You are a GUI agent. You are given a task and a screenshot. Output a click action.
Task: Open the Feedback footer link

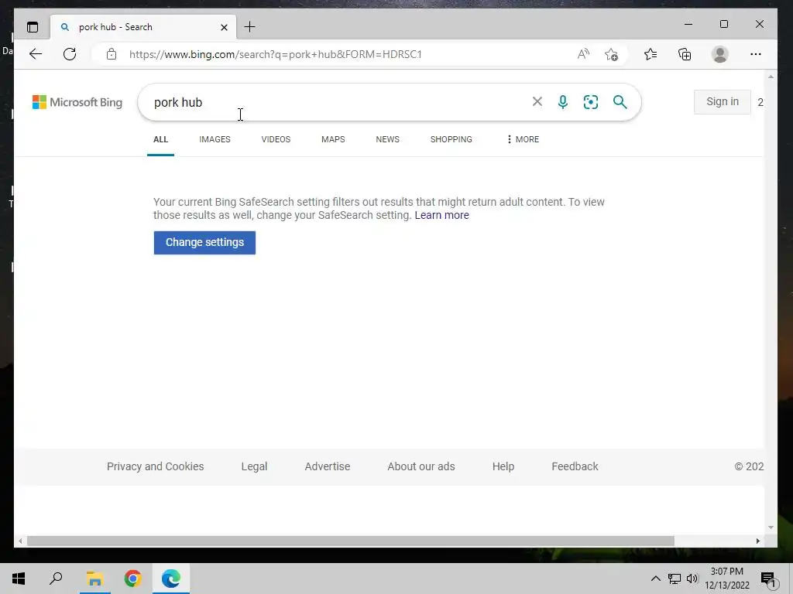[x=575, y=466]
